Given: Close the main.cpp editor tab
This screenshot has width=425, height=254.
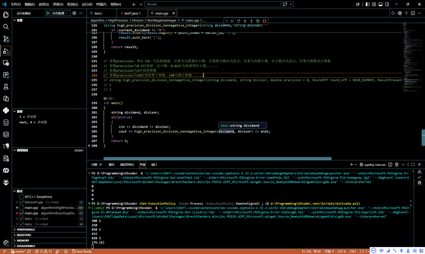Looking at the screenshot, I should (174, 13).
